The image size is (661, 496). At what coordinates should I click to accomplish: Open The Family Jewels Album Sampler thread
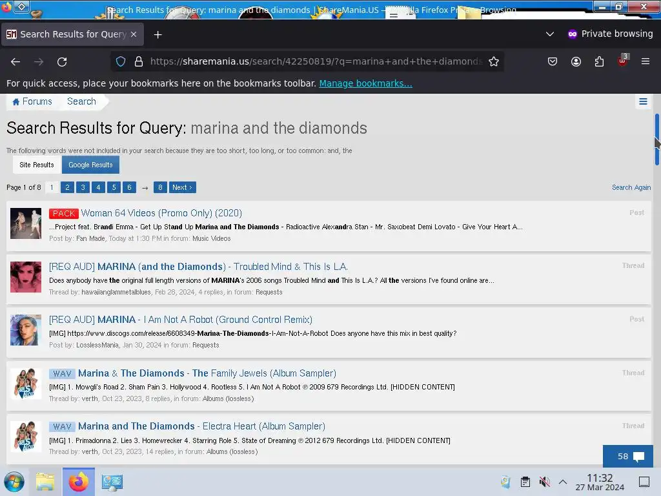[x=207, y=373]
